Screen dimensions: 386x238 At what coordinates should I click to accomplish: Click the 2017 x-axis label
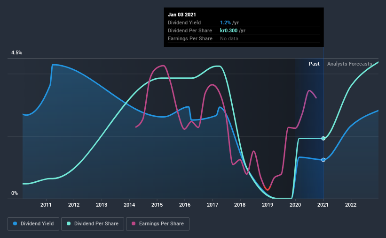[213, 205]
